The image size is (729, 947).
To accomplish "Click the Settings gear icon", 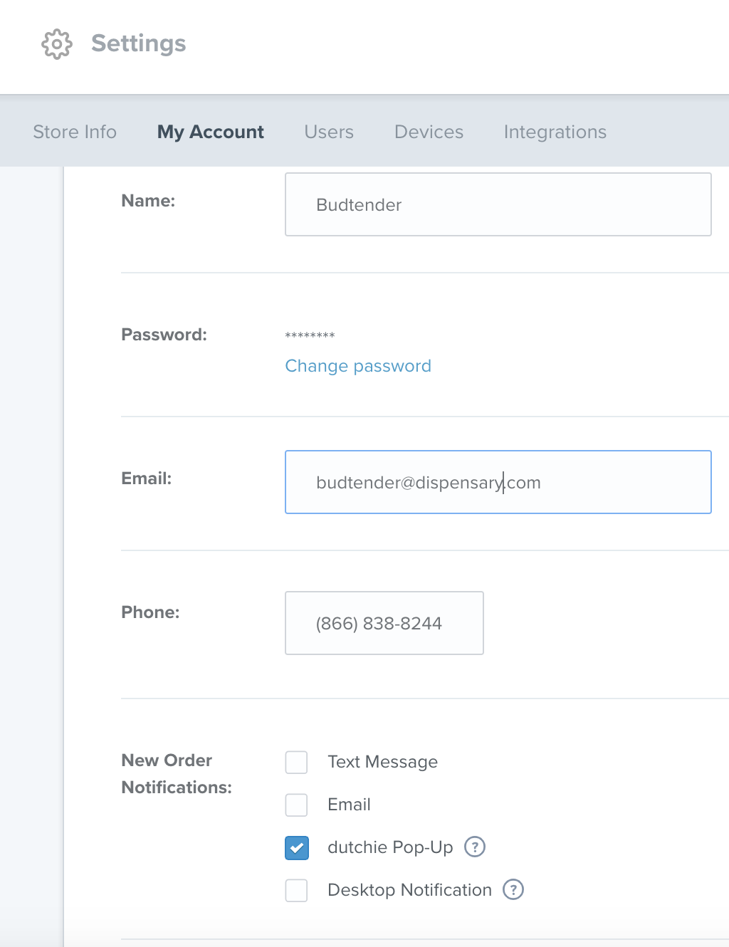I will pyautogui.click(x=57, y=44).
